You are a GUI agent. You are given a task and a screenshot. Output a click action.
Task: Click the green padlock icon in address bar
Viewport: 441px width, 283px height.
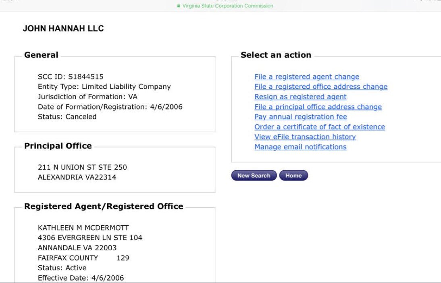tap(178, 6)
